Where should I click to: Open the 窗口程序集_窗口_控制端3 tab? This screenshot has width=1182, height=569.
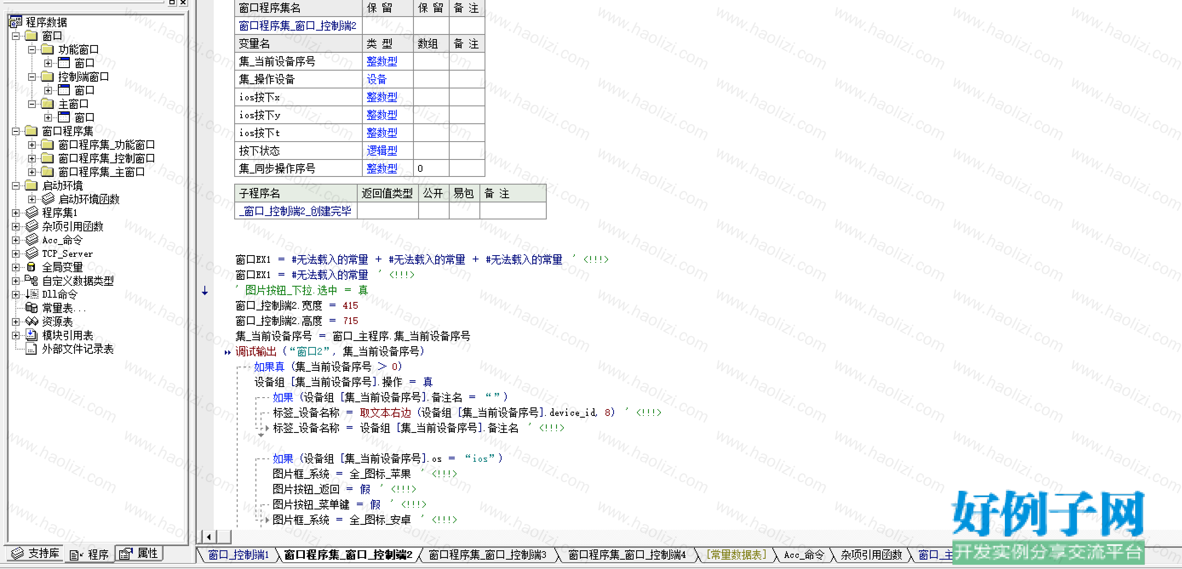[487, 555]
